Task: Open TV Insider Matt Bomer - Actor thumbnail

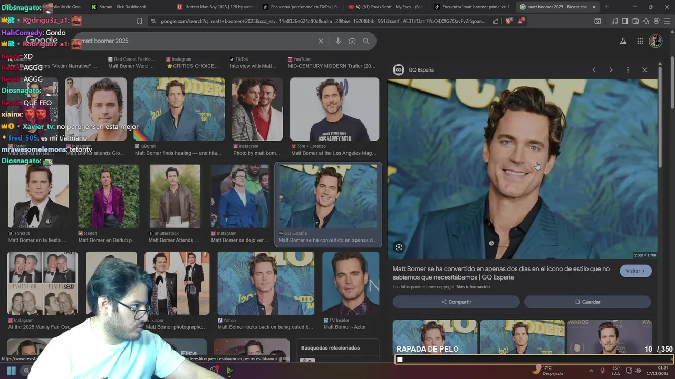Action: 351,283
